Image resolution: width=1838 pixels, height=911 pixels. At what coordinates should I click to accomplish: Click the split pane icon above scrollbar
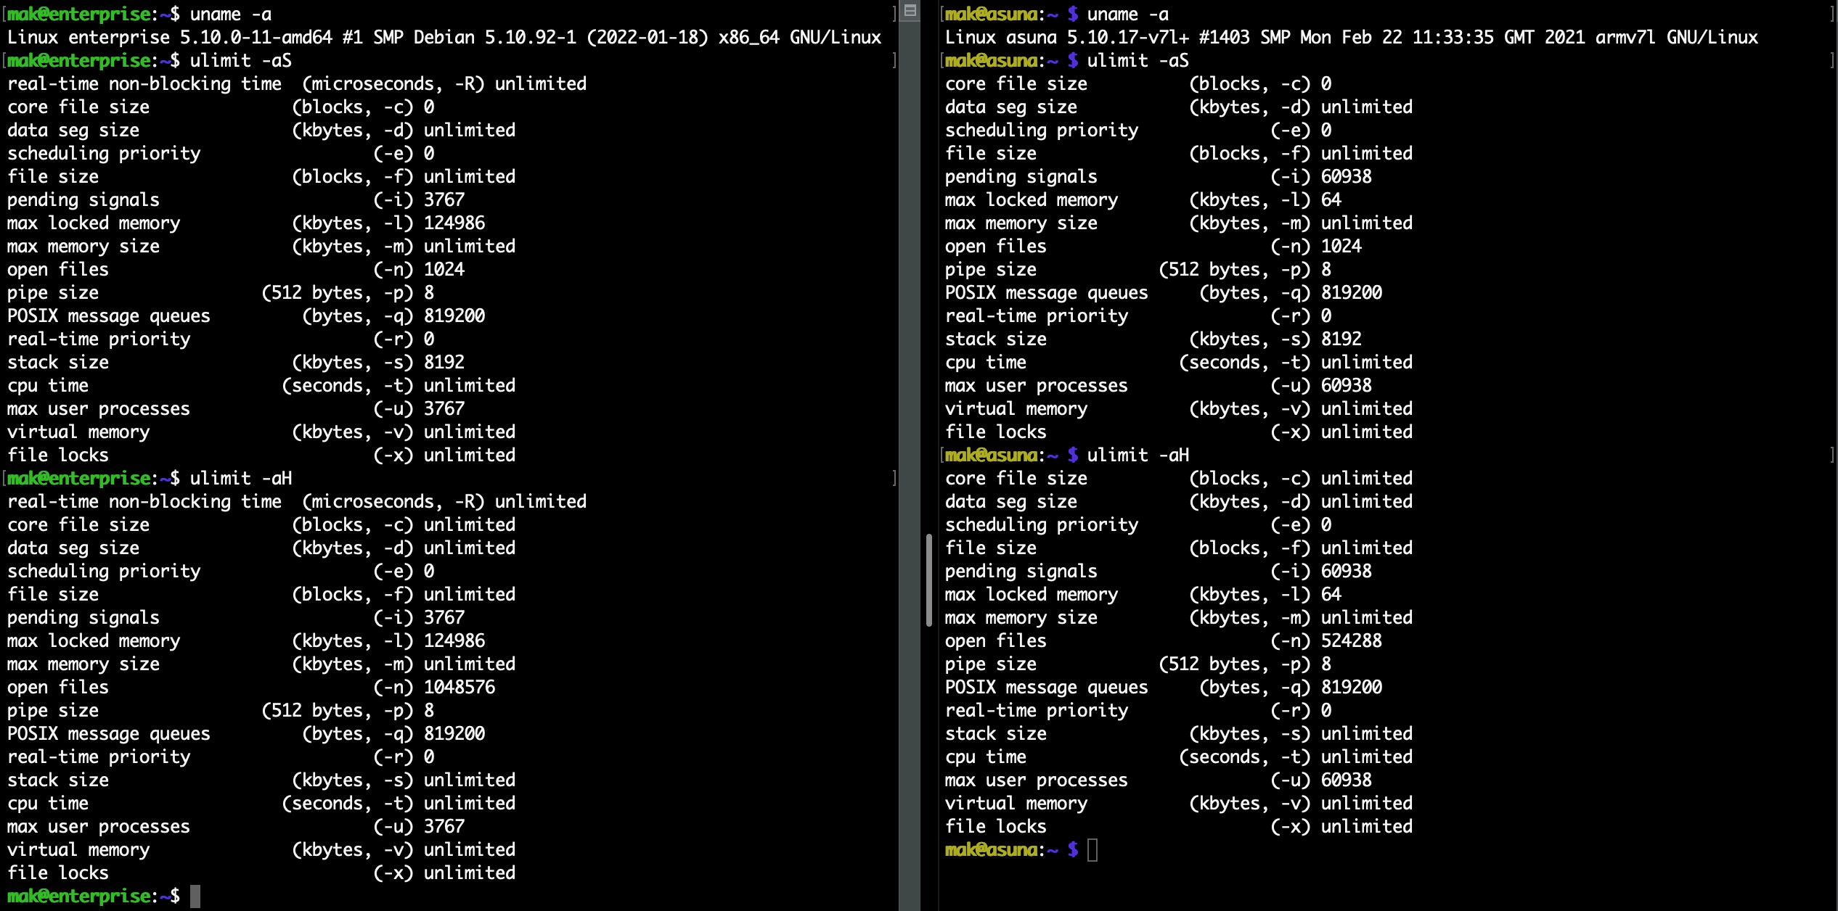click(x=910, y=11)
